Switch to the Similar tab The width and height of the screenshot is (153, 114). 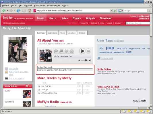[82, 33]
